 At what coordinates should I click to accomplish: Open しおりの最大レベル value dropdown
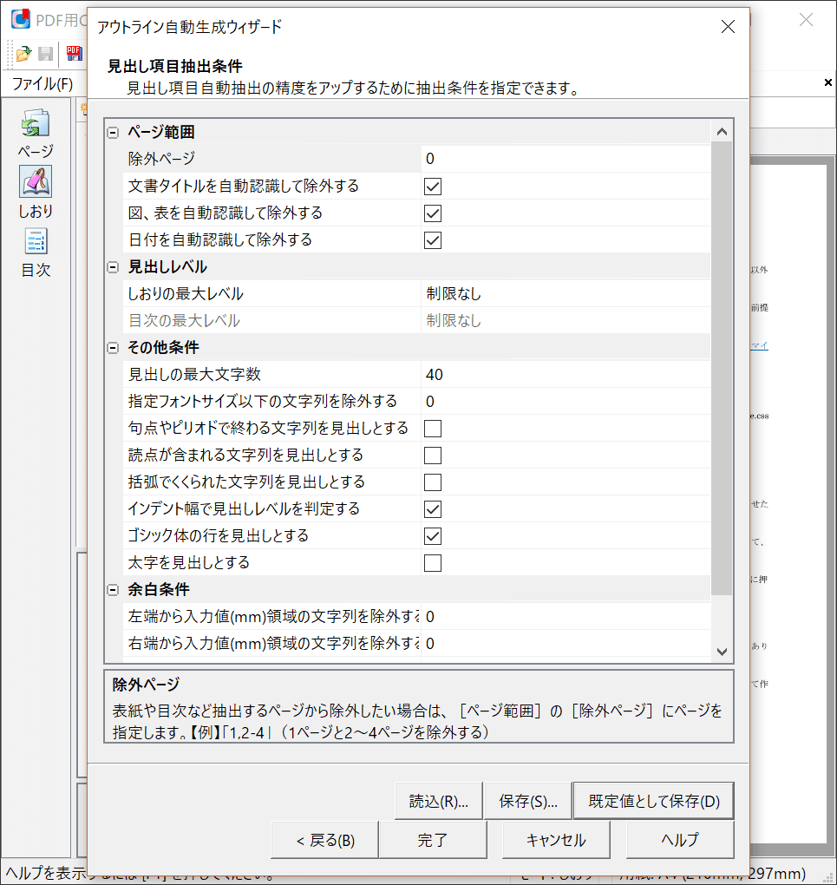(x=564, y=294)
